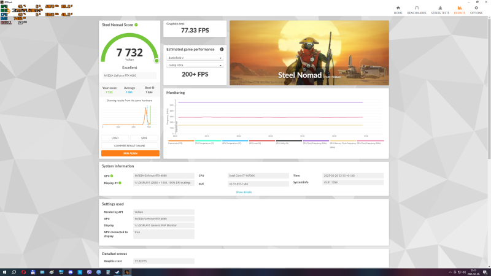Click the 7 732 score number

130,52
